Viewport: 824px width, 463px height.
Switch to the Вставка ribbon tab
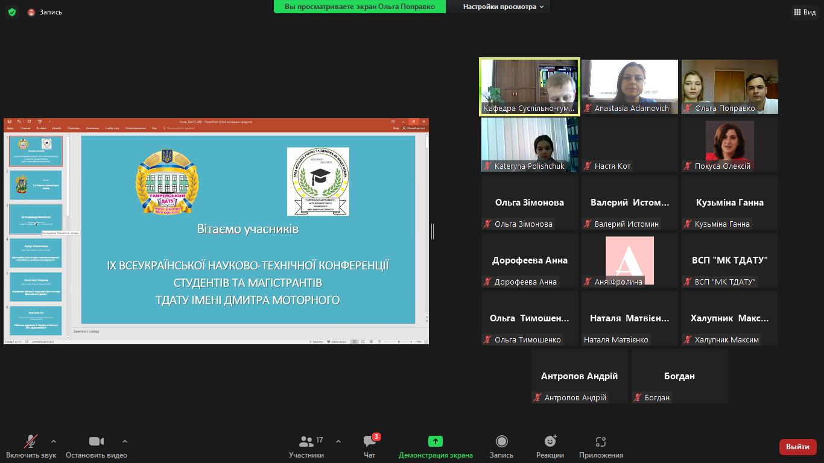(41, 128)
